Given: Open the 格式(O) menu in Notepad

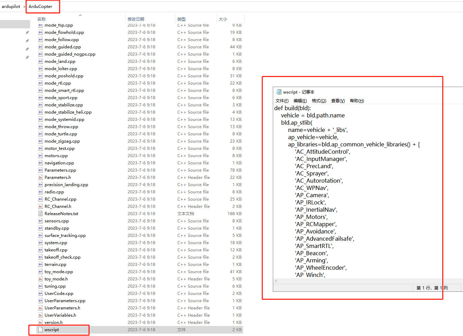Looking at the screenshot, I should pos(319,101).
